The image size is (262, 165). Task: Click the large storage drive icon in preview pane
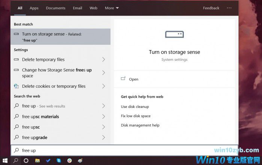[x=174, y=34]
